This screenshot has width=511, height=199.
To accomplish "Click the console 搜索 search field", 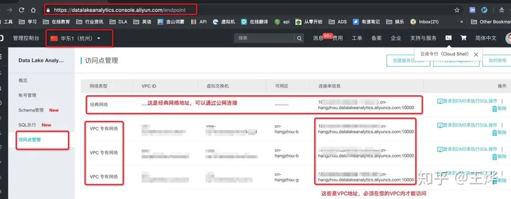I will pyautogui.click(x=264, y=38).
